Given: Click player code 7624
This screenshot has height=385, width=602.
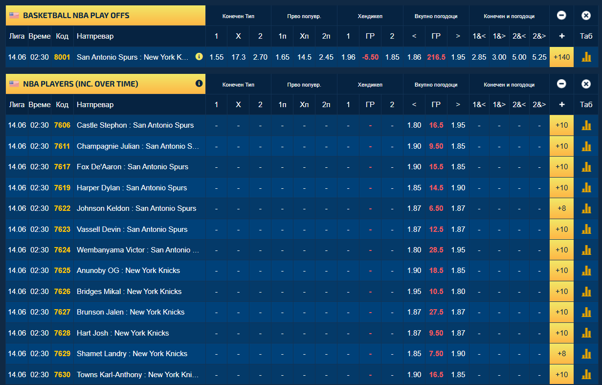Looking at the screenshot, I should pos(62,250).
